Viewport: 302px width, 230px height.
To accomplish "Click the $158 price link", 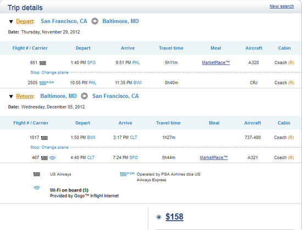I will [x=174, y=217].
